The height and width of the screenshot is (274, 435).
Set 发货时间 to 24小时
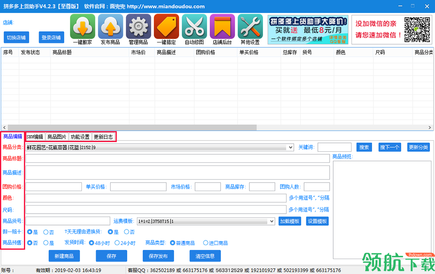pyautogui.click(x=117, y=243)
